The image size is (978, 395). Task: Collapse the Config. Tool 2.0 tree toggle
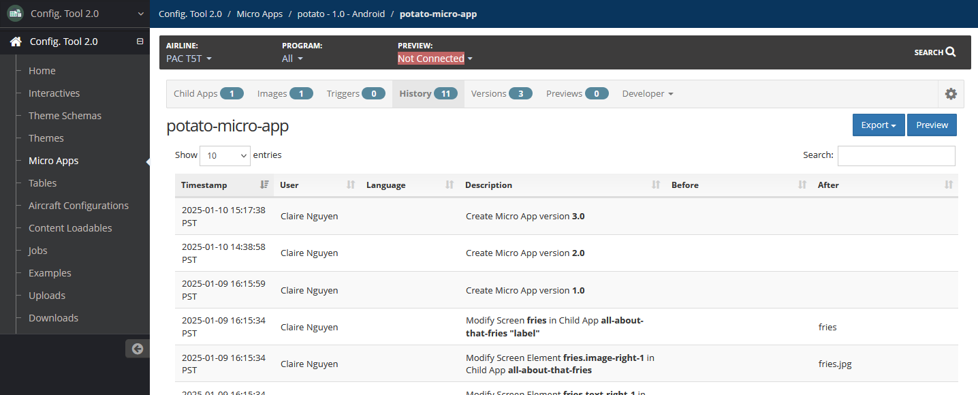pyautogui.click(x=140, y=42)
